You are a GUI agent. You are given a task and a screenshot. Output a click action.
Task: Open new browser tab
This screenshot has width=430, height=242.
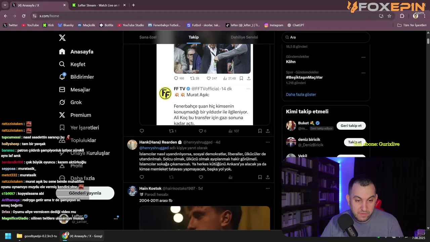(x=133, y=5)
